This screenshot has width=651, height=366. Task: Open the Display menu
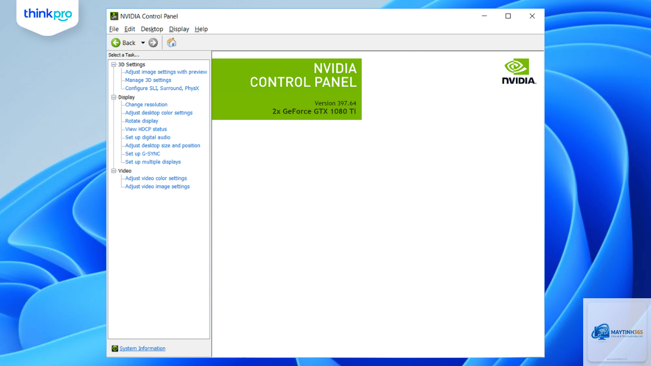179,29
